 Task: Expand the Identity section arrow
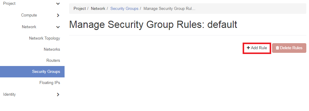pyautogui.click(x=58, y=94)
